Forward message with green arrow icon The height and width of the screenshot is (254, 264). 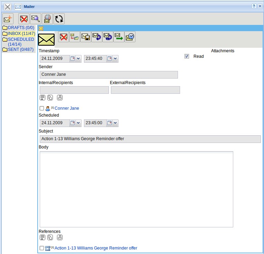coord(119,37)
